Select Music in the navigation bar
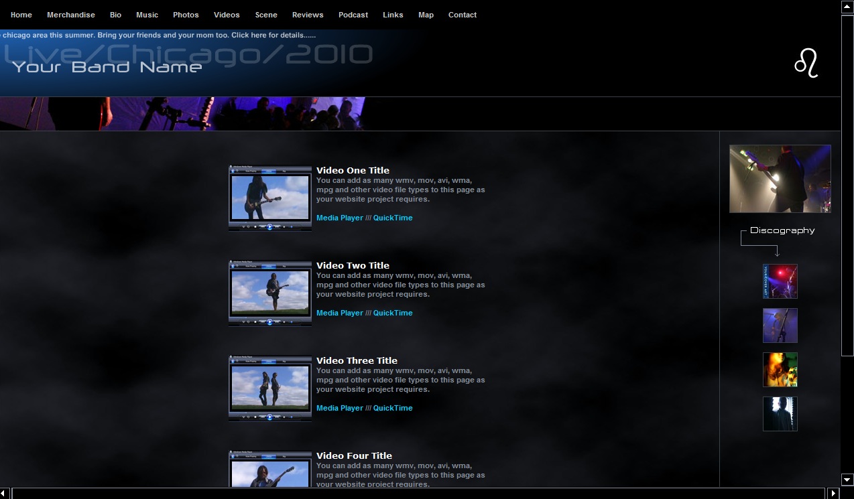Image resolution: width=854 pixels, height=499 pixels. pos(147,15)
